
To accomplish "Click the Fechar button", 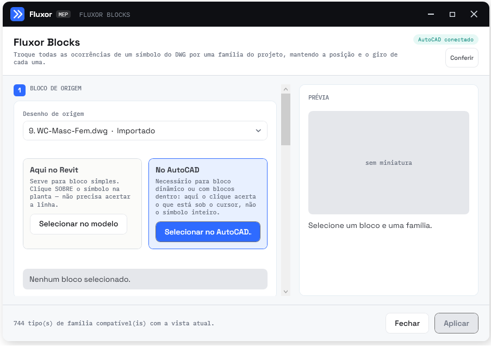I will tap(407, 323).
